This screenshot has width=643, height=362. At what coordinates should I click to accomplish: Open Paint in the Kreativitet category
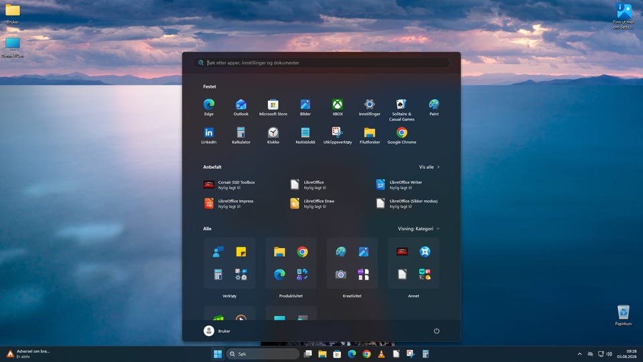340,251
